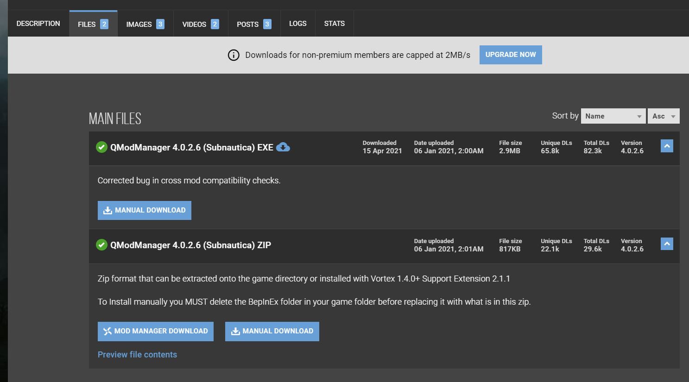Click the 2.9MB file size value
689x382 pixels.
click(x=510, y=151)
